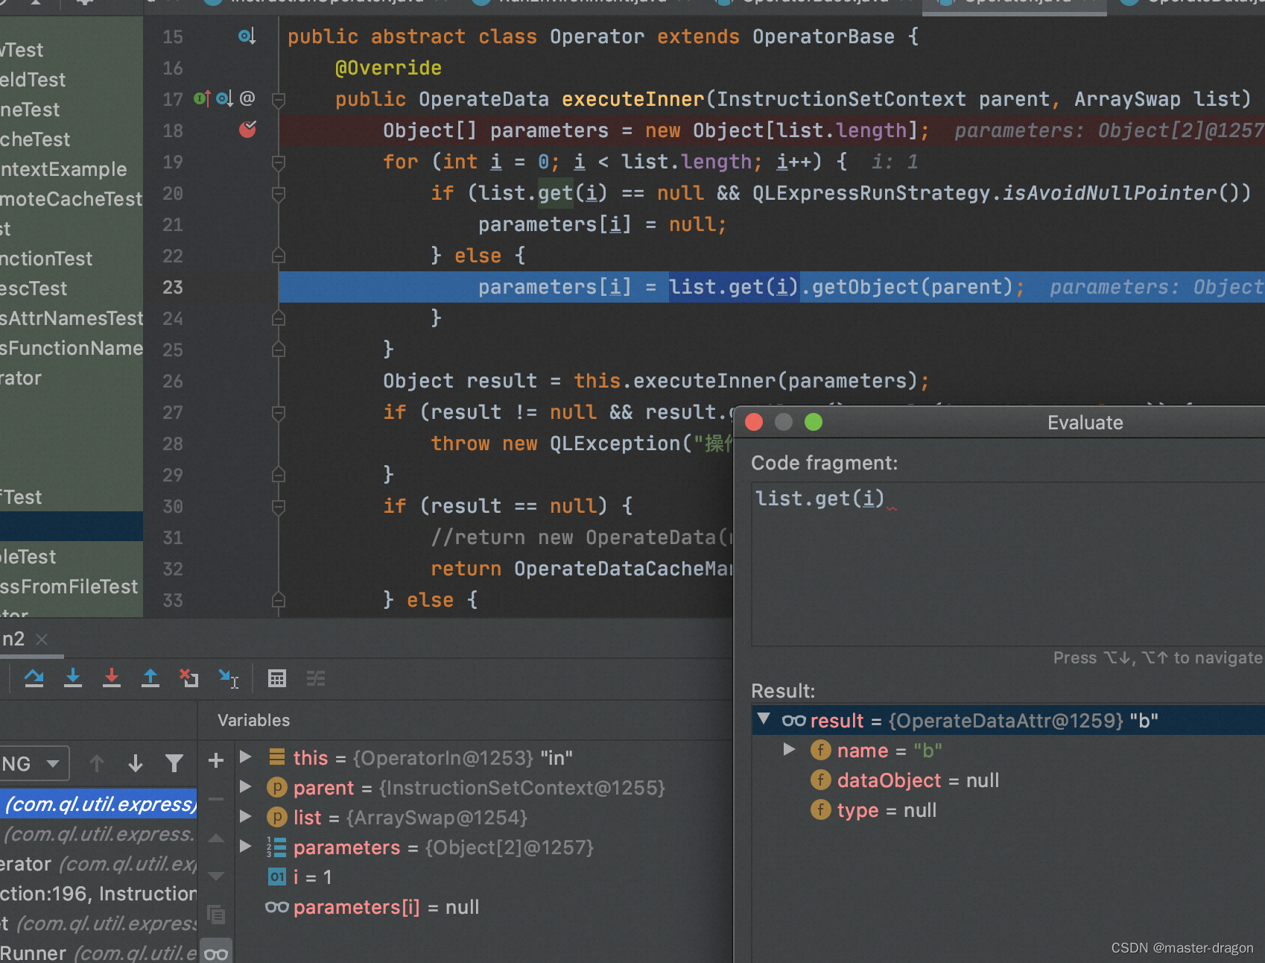Collapse the for-loop fold marker on line 19
The height and width of the screenshot is (963, 1265).
[279, 162]
